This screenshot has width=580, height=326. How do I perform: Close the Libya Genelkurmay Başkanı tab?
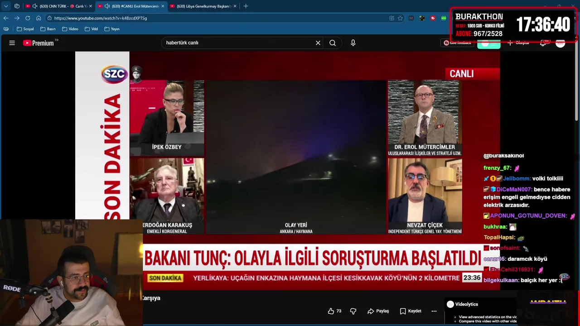(235, 6)
